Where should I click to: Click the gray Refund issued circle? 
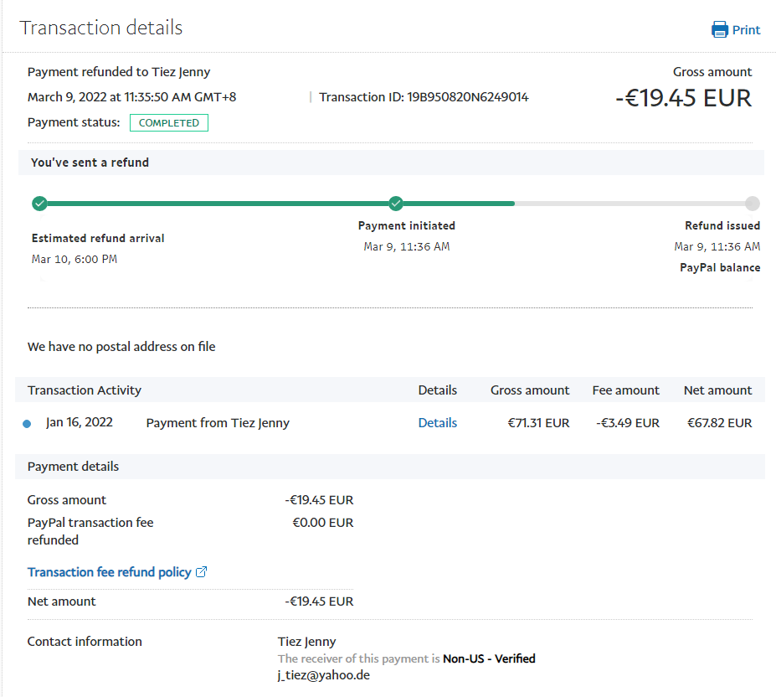pyautogui.click(x=752, y=204)
